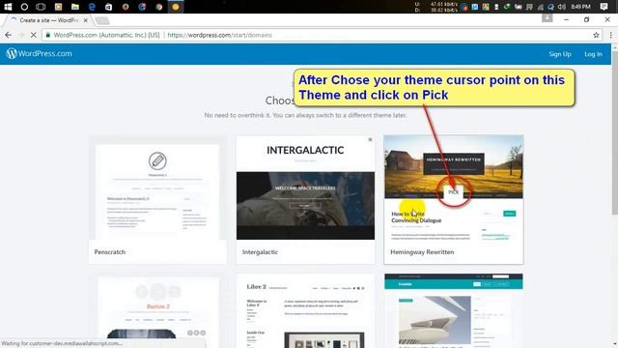Viewport: 618px width, 348px height.
Task: Click the Sign Up link
Action: (x=560, y=54)
